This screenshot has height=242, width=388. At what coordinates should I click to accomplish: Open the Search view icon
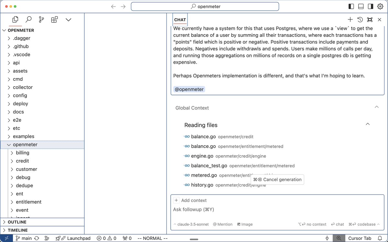pos(28,19)
